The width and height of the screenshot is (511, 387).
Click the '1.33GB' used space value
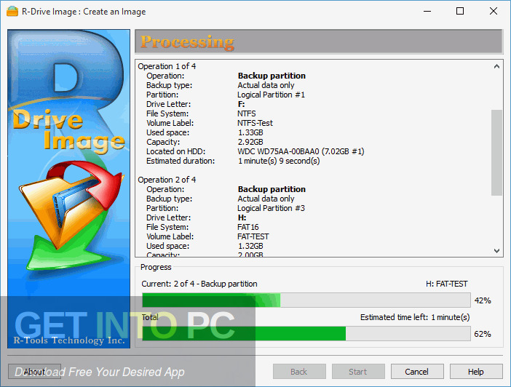coord(250,132)
